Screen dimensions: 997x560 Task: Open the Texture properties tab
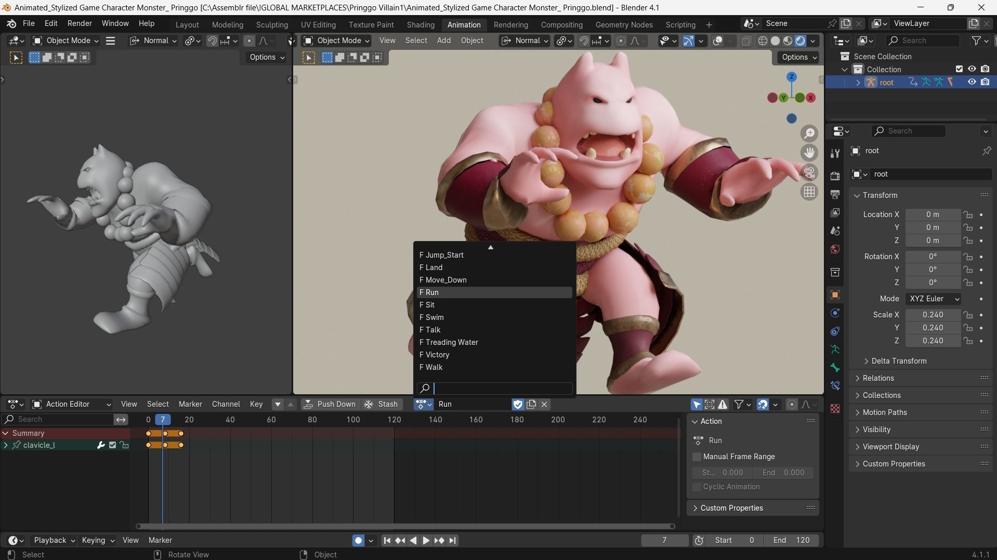[835, 409]
